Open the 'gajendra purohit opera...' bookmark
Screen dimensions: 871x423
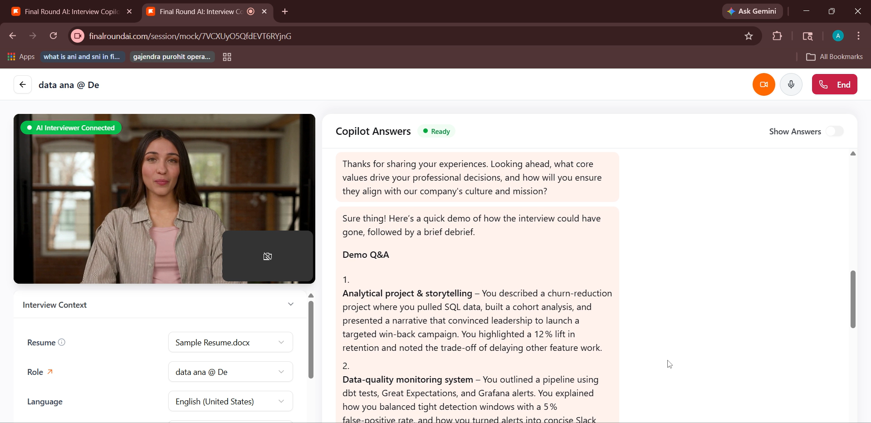point(172,57)
